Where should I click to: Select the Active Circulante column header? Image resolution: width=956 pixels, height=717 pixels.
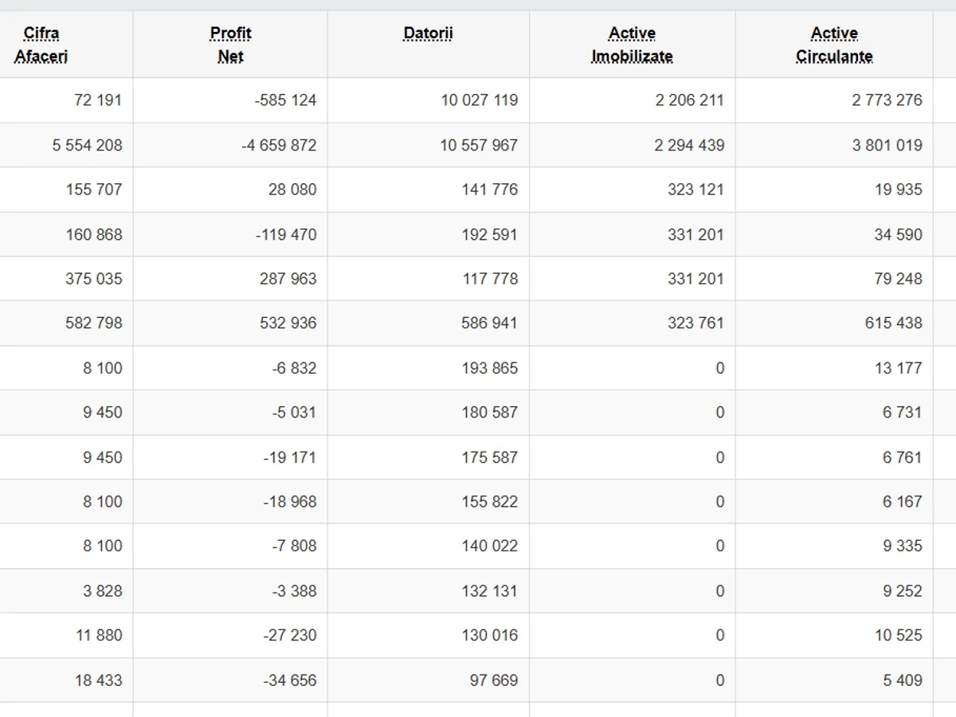click(x=834, y=45)
